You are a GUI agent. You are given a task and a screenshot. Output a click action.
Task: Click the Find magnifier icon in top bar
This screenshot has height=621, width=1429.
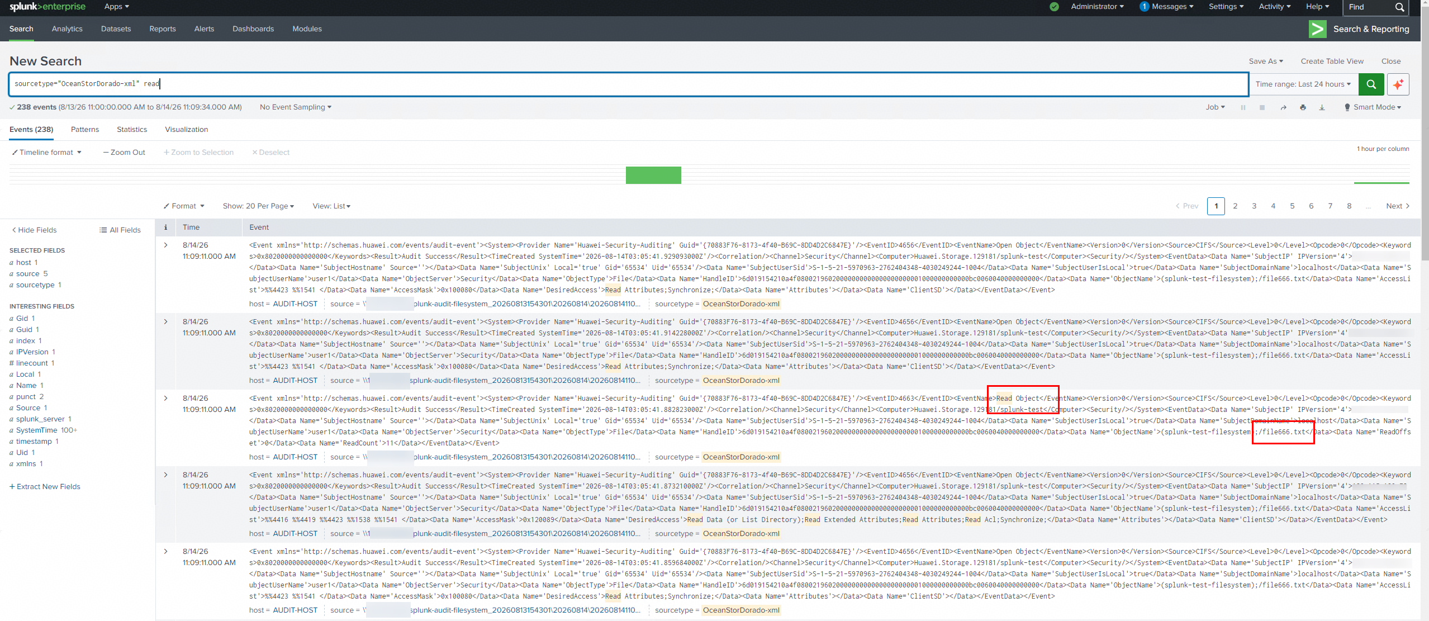1399,7
